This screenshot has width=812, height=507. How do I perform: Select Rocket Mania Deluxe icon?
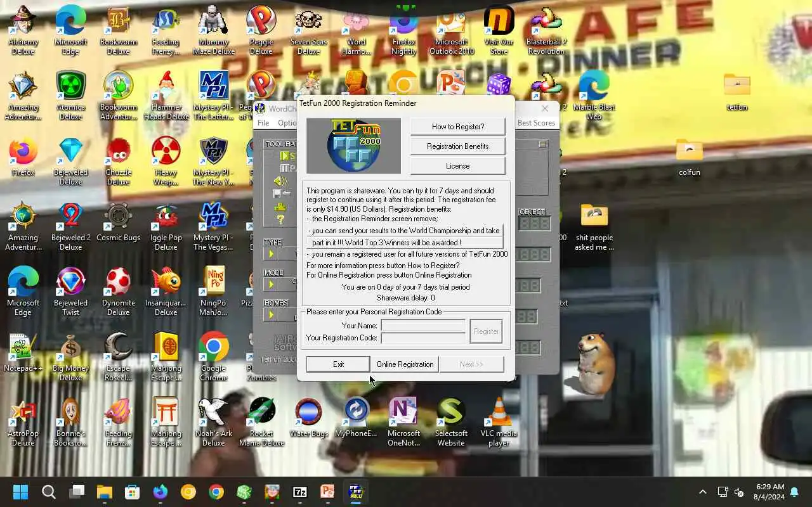pos(261,422)
